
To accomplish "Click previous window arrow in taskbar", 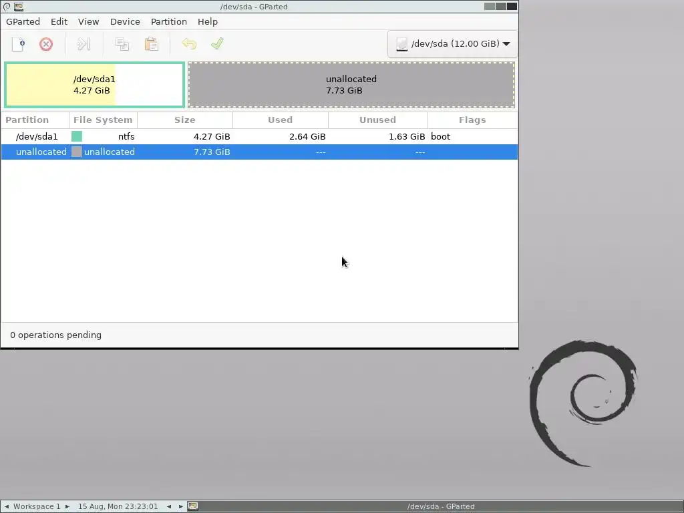I will (169, 506).
